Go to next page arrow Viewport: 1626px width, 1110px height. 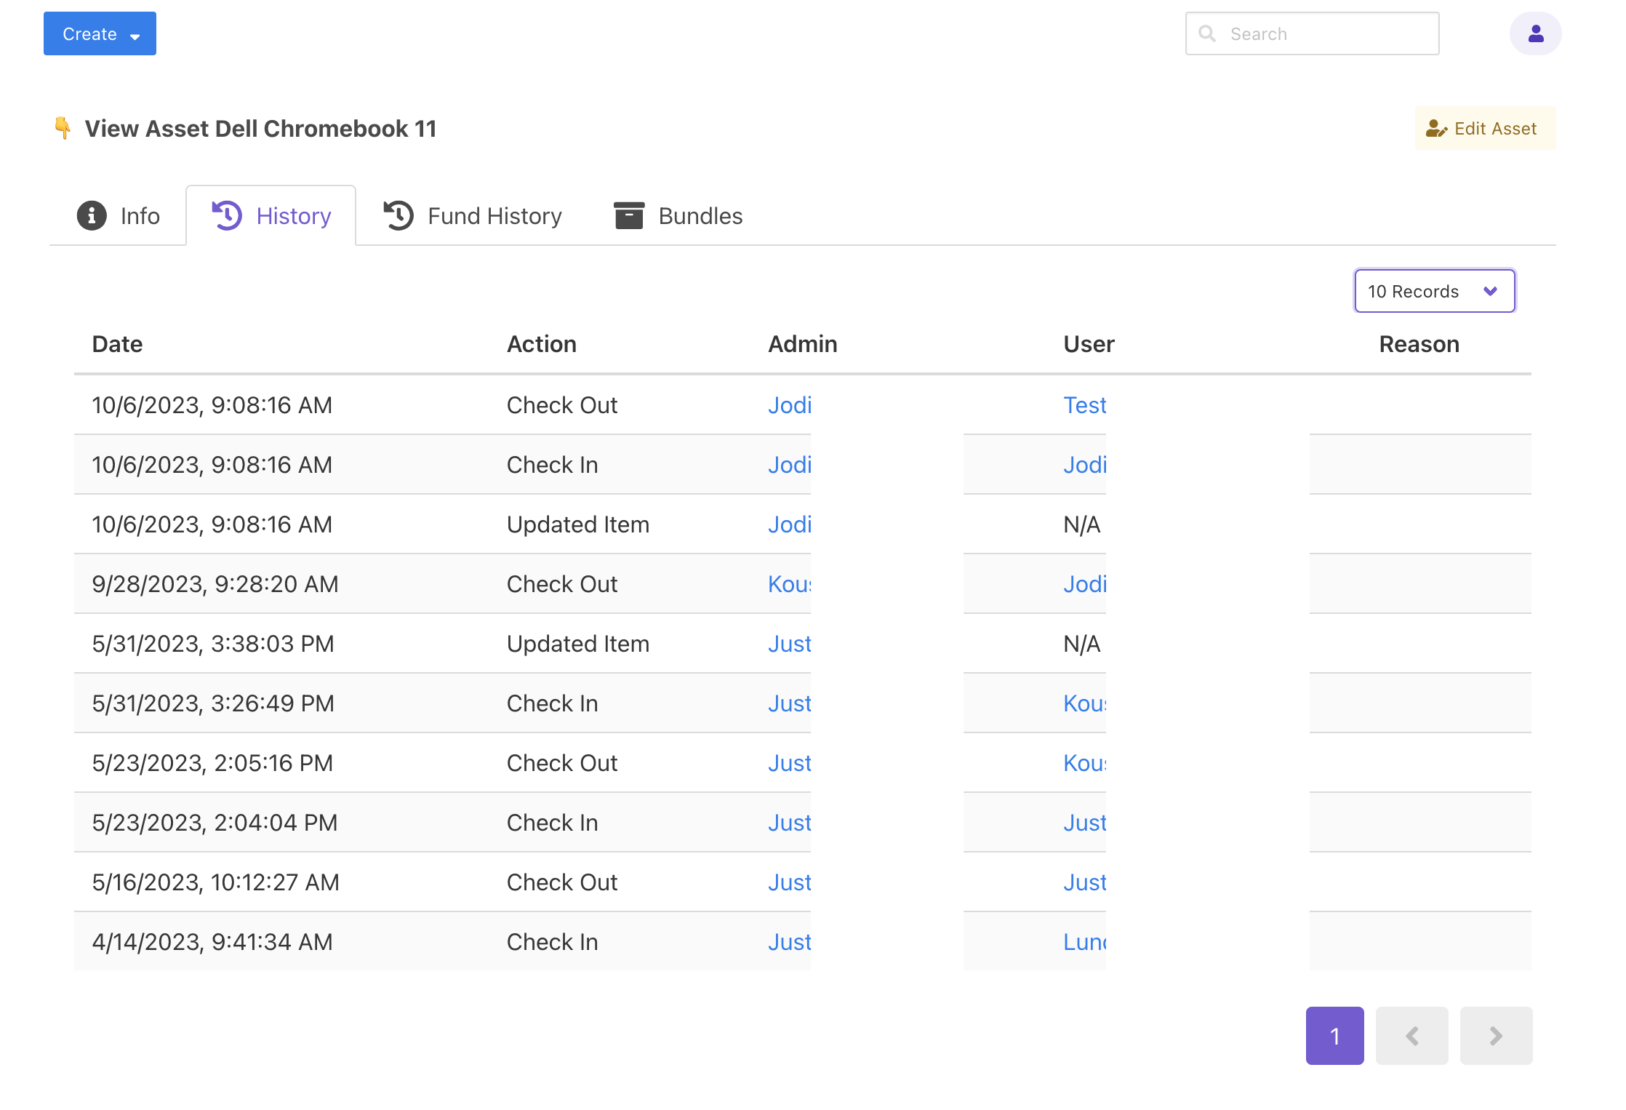point(1496,1036)
